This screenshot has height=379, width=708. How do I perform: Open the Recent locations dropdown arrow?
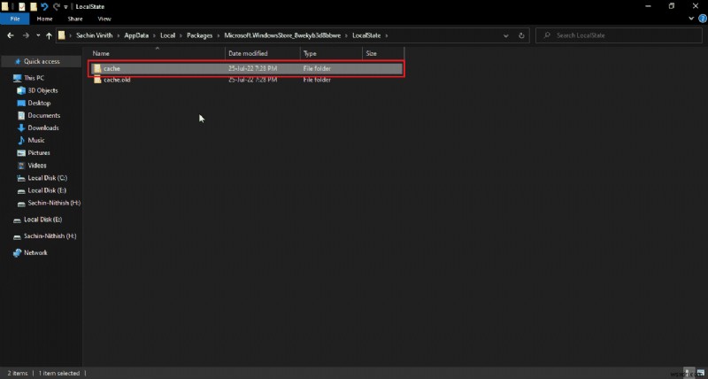point(38,35)
